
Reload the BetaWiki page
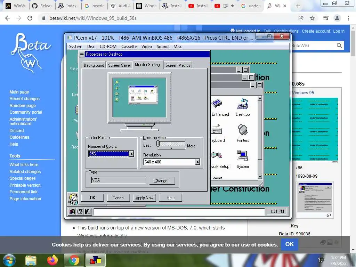coord(30,18)
